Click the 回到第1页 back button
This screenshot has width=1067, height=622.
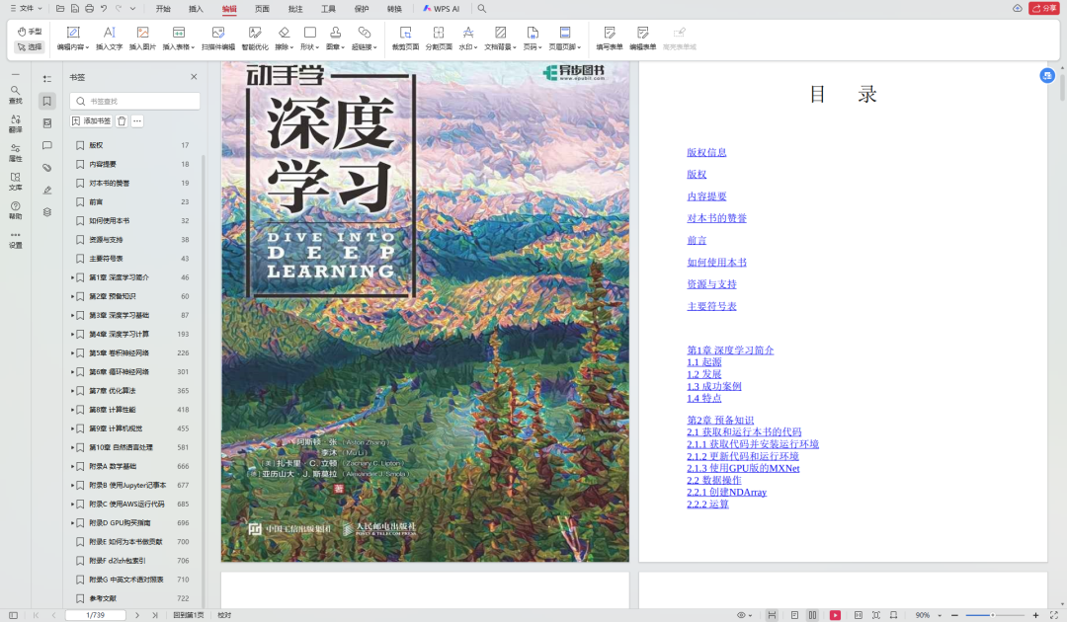click(x=189, y=615)
